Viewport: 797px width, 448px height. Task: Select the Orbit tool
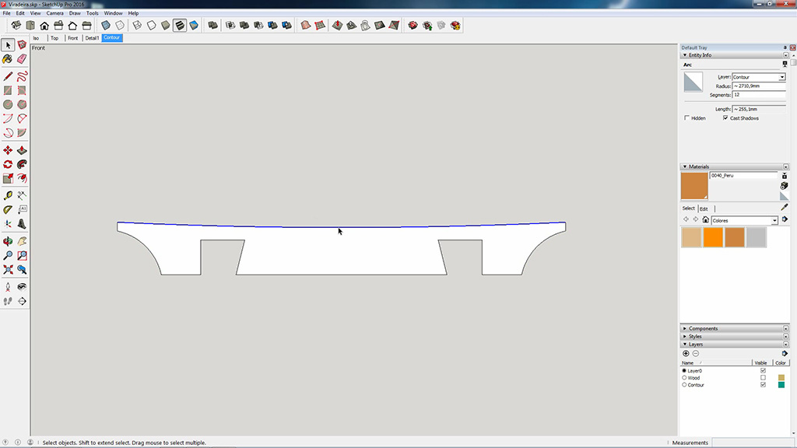(8, 241)
